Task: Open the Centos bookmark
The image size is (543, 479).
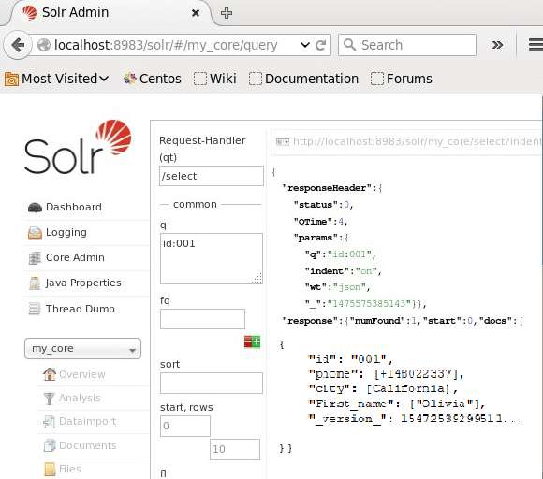Action: [x=153, y=79]
